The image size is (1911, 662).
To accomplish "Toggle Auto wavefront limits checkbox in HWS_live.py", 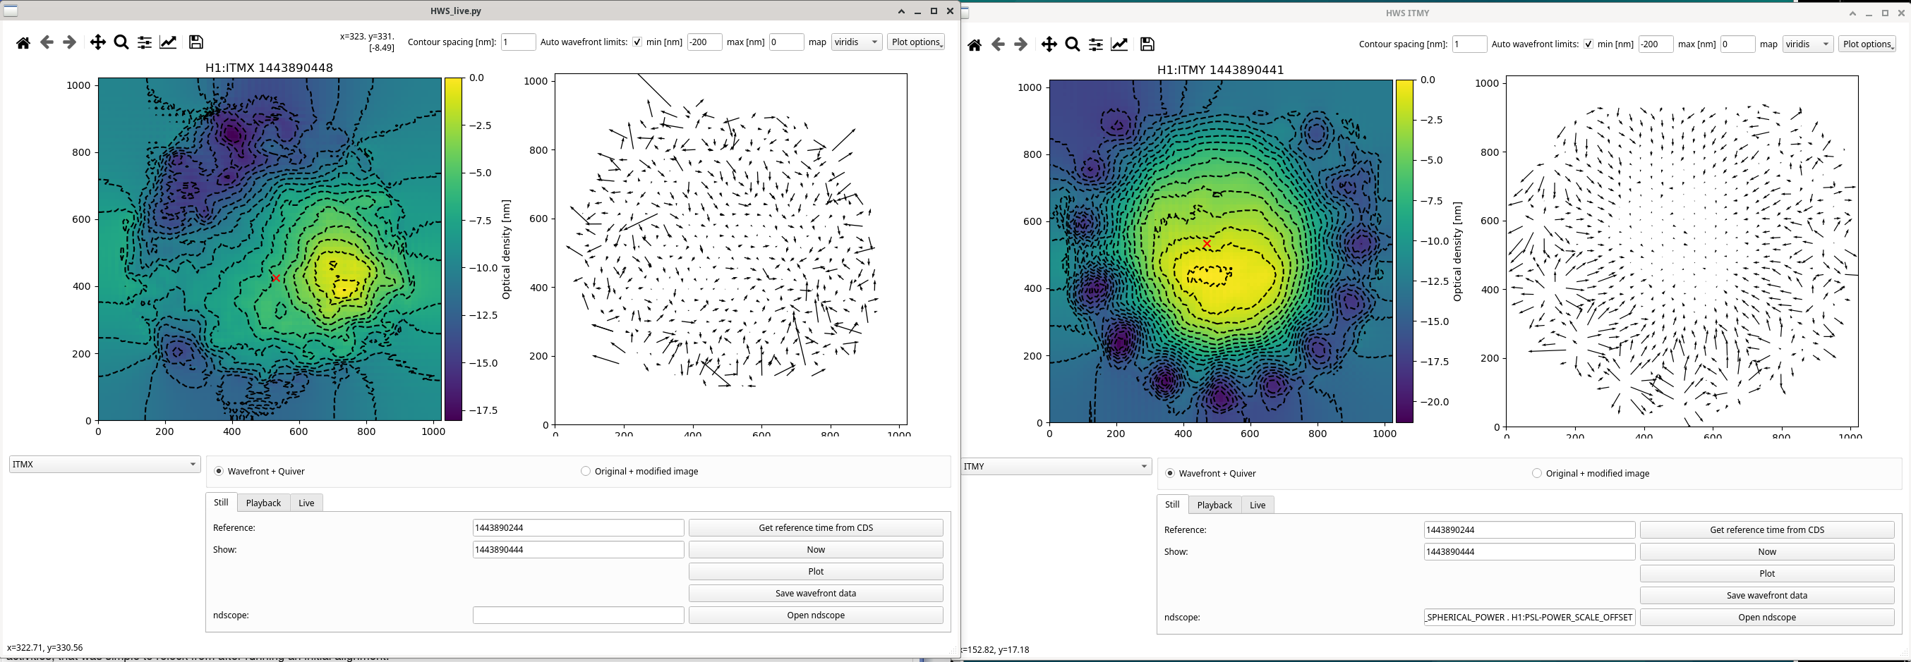I will [x=637, y=42].
